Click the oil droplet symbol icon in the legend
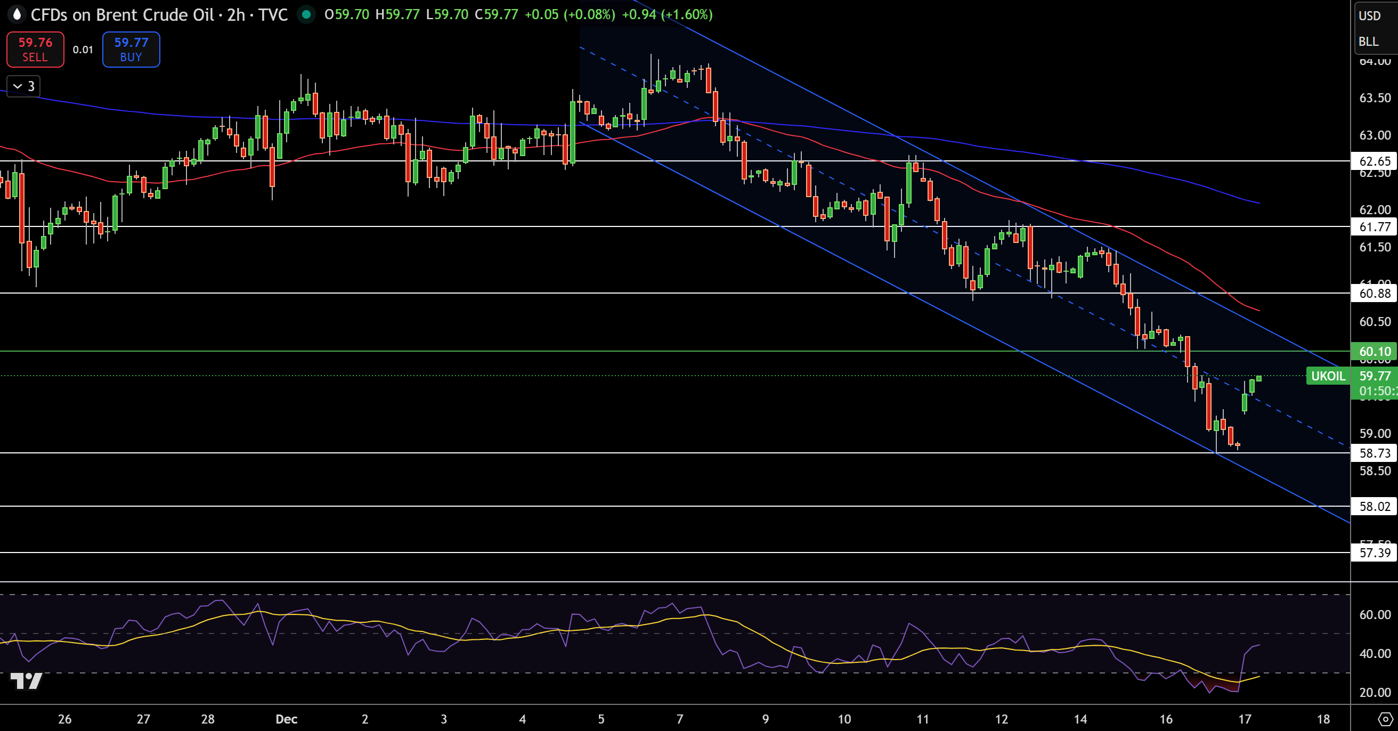This screenshot has width=1398, height=731. [x=17, y=15]
